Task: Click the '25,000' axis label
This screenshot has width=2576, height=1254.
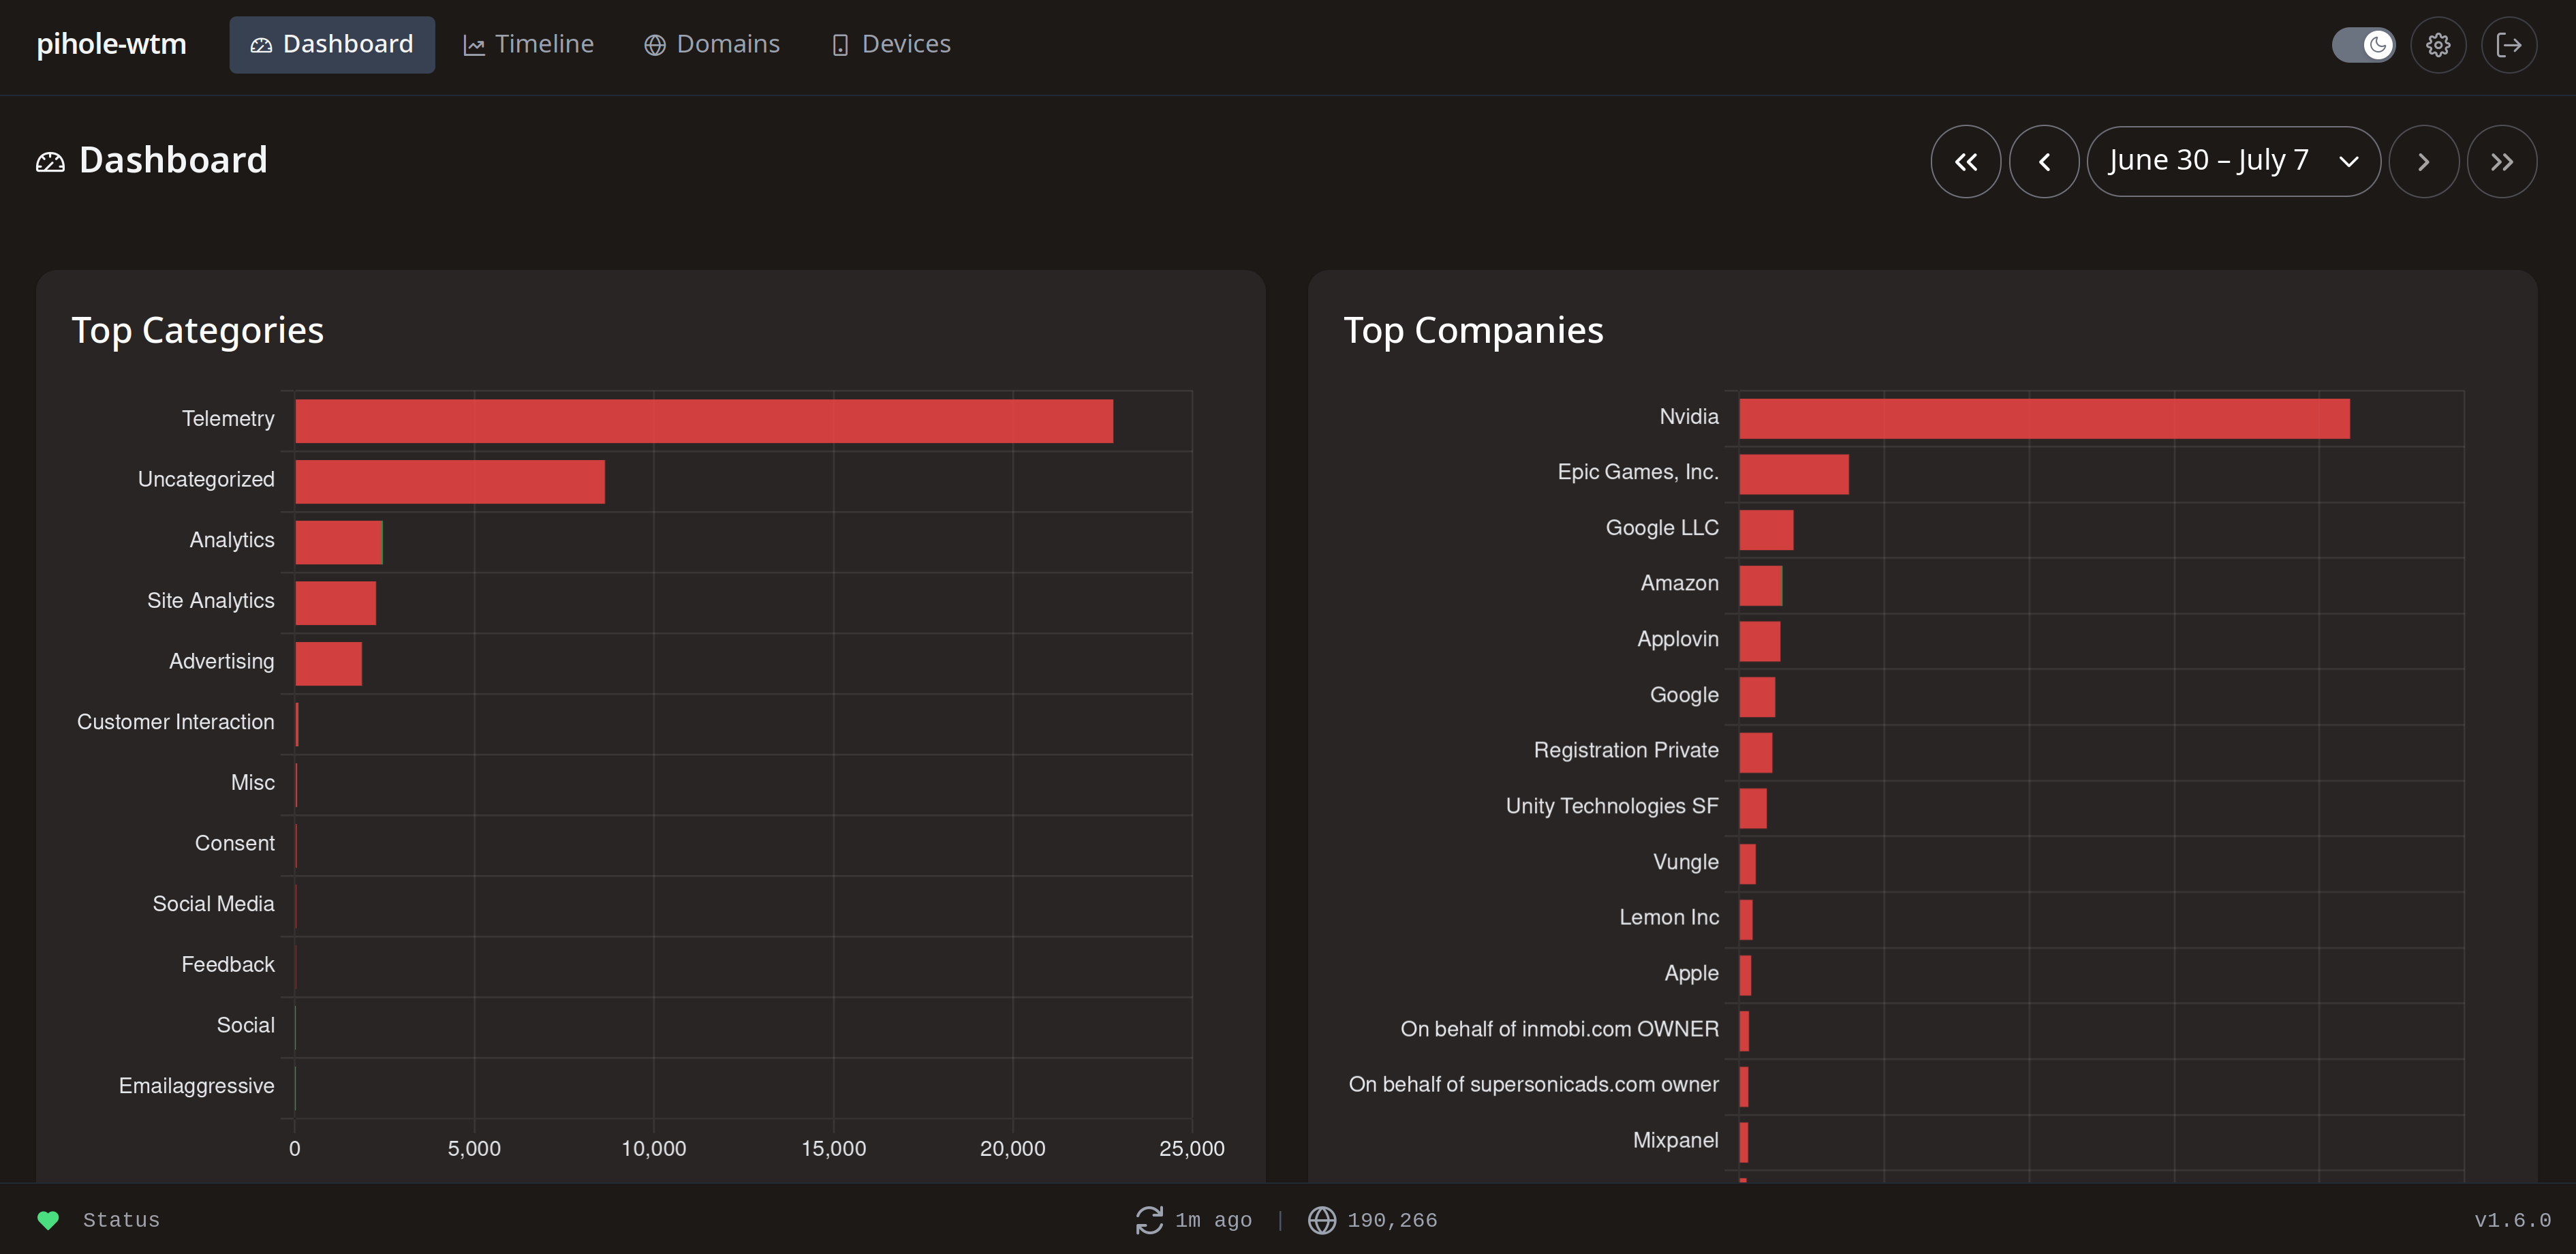Action: 1191,1149
